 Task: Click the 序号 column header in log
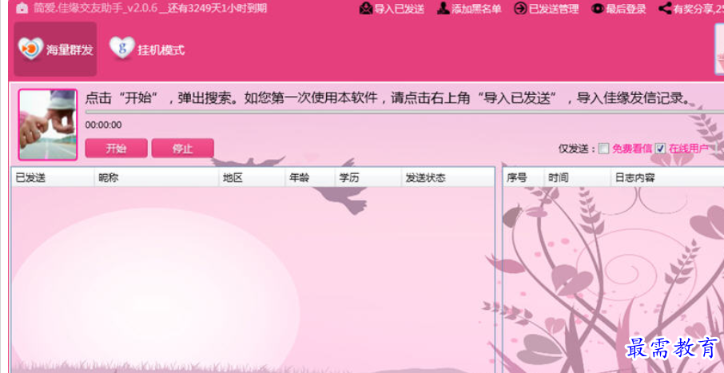523,178
